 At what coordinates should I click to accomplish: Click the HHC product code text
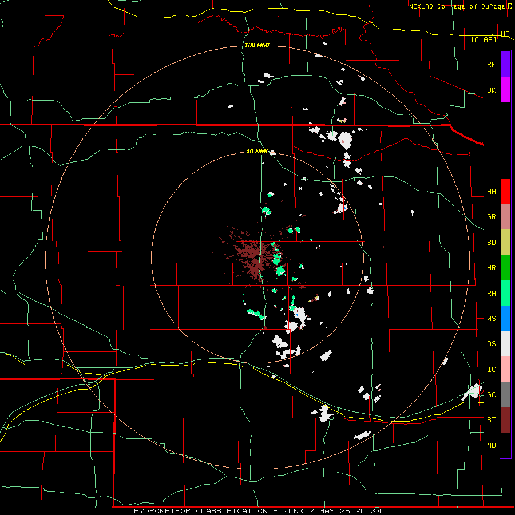[502, 34]
